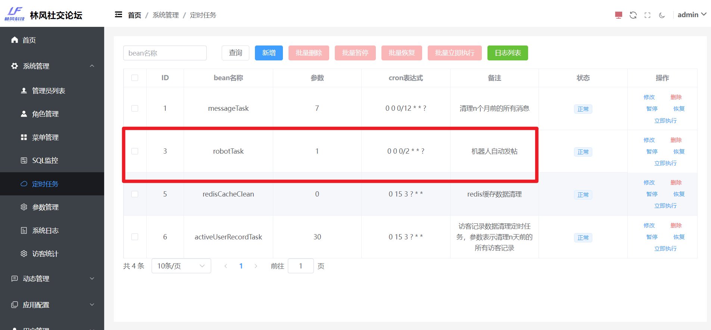Screen dimensions: 711x330
Task: Click 删除 for robotTask row
Action: tap(676, 140)
